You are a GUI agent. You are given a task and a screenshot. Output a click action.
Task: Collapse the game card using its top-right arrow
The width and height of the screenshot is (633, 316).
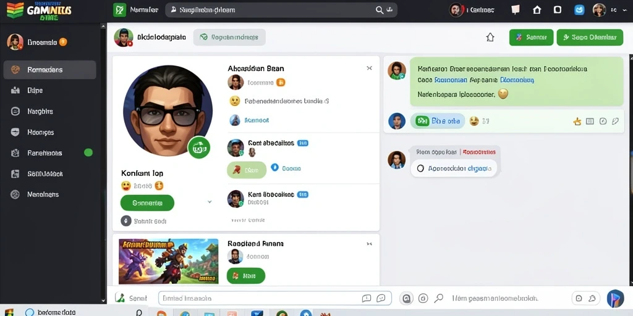(369, 244)
